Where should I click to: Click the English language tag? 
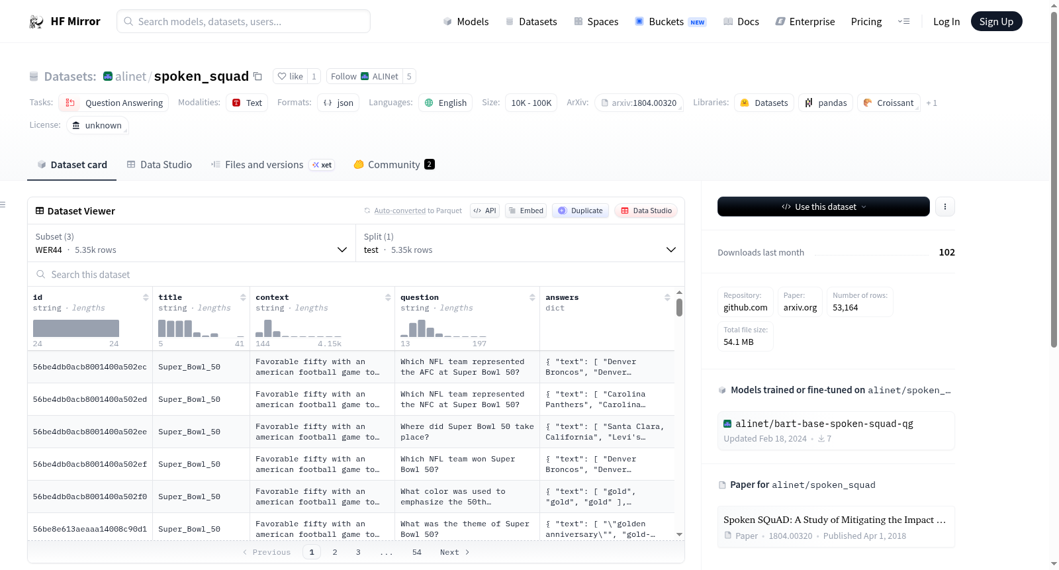coord(445,103)
